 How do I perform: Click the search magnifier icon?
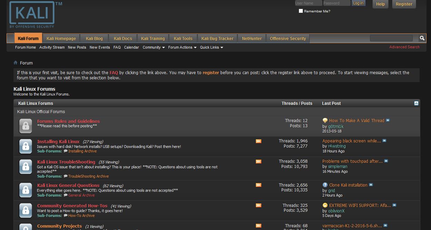click(422, 38)
